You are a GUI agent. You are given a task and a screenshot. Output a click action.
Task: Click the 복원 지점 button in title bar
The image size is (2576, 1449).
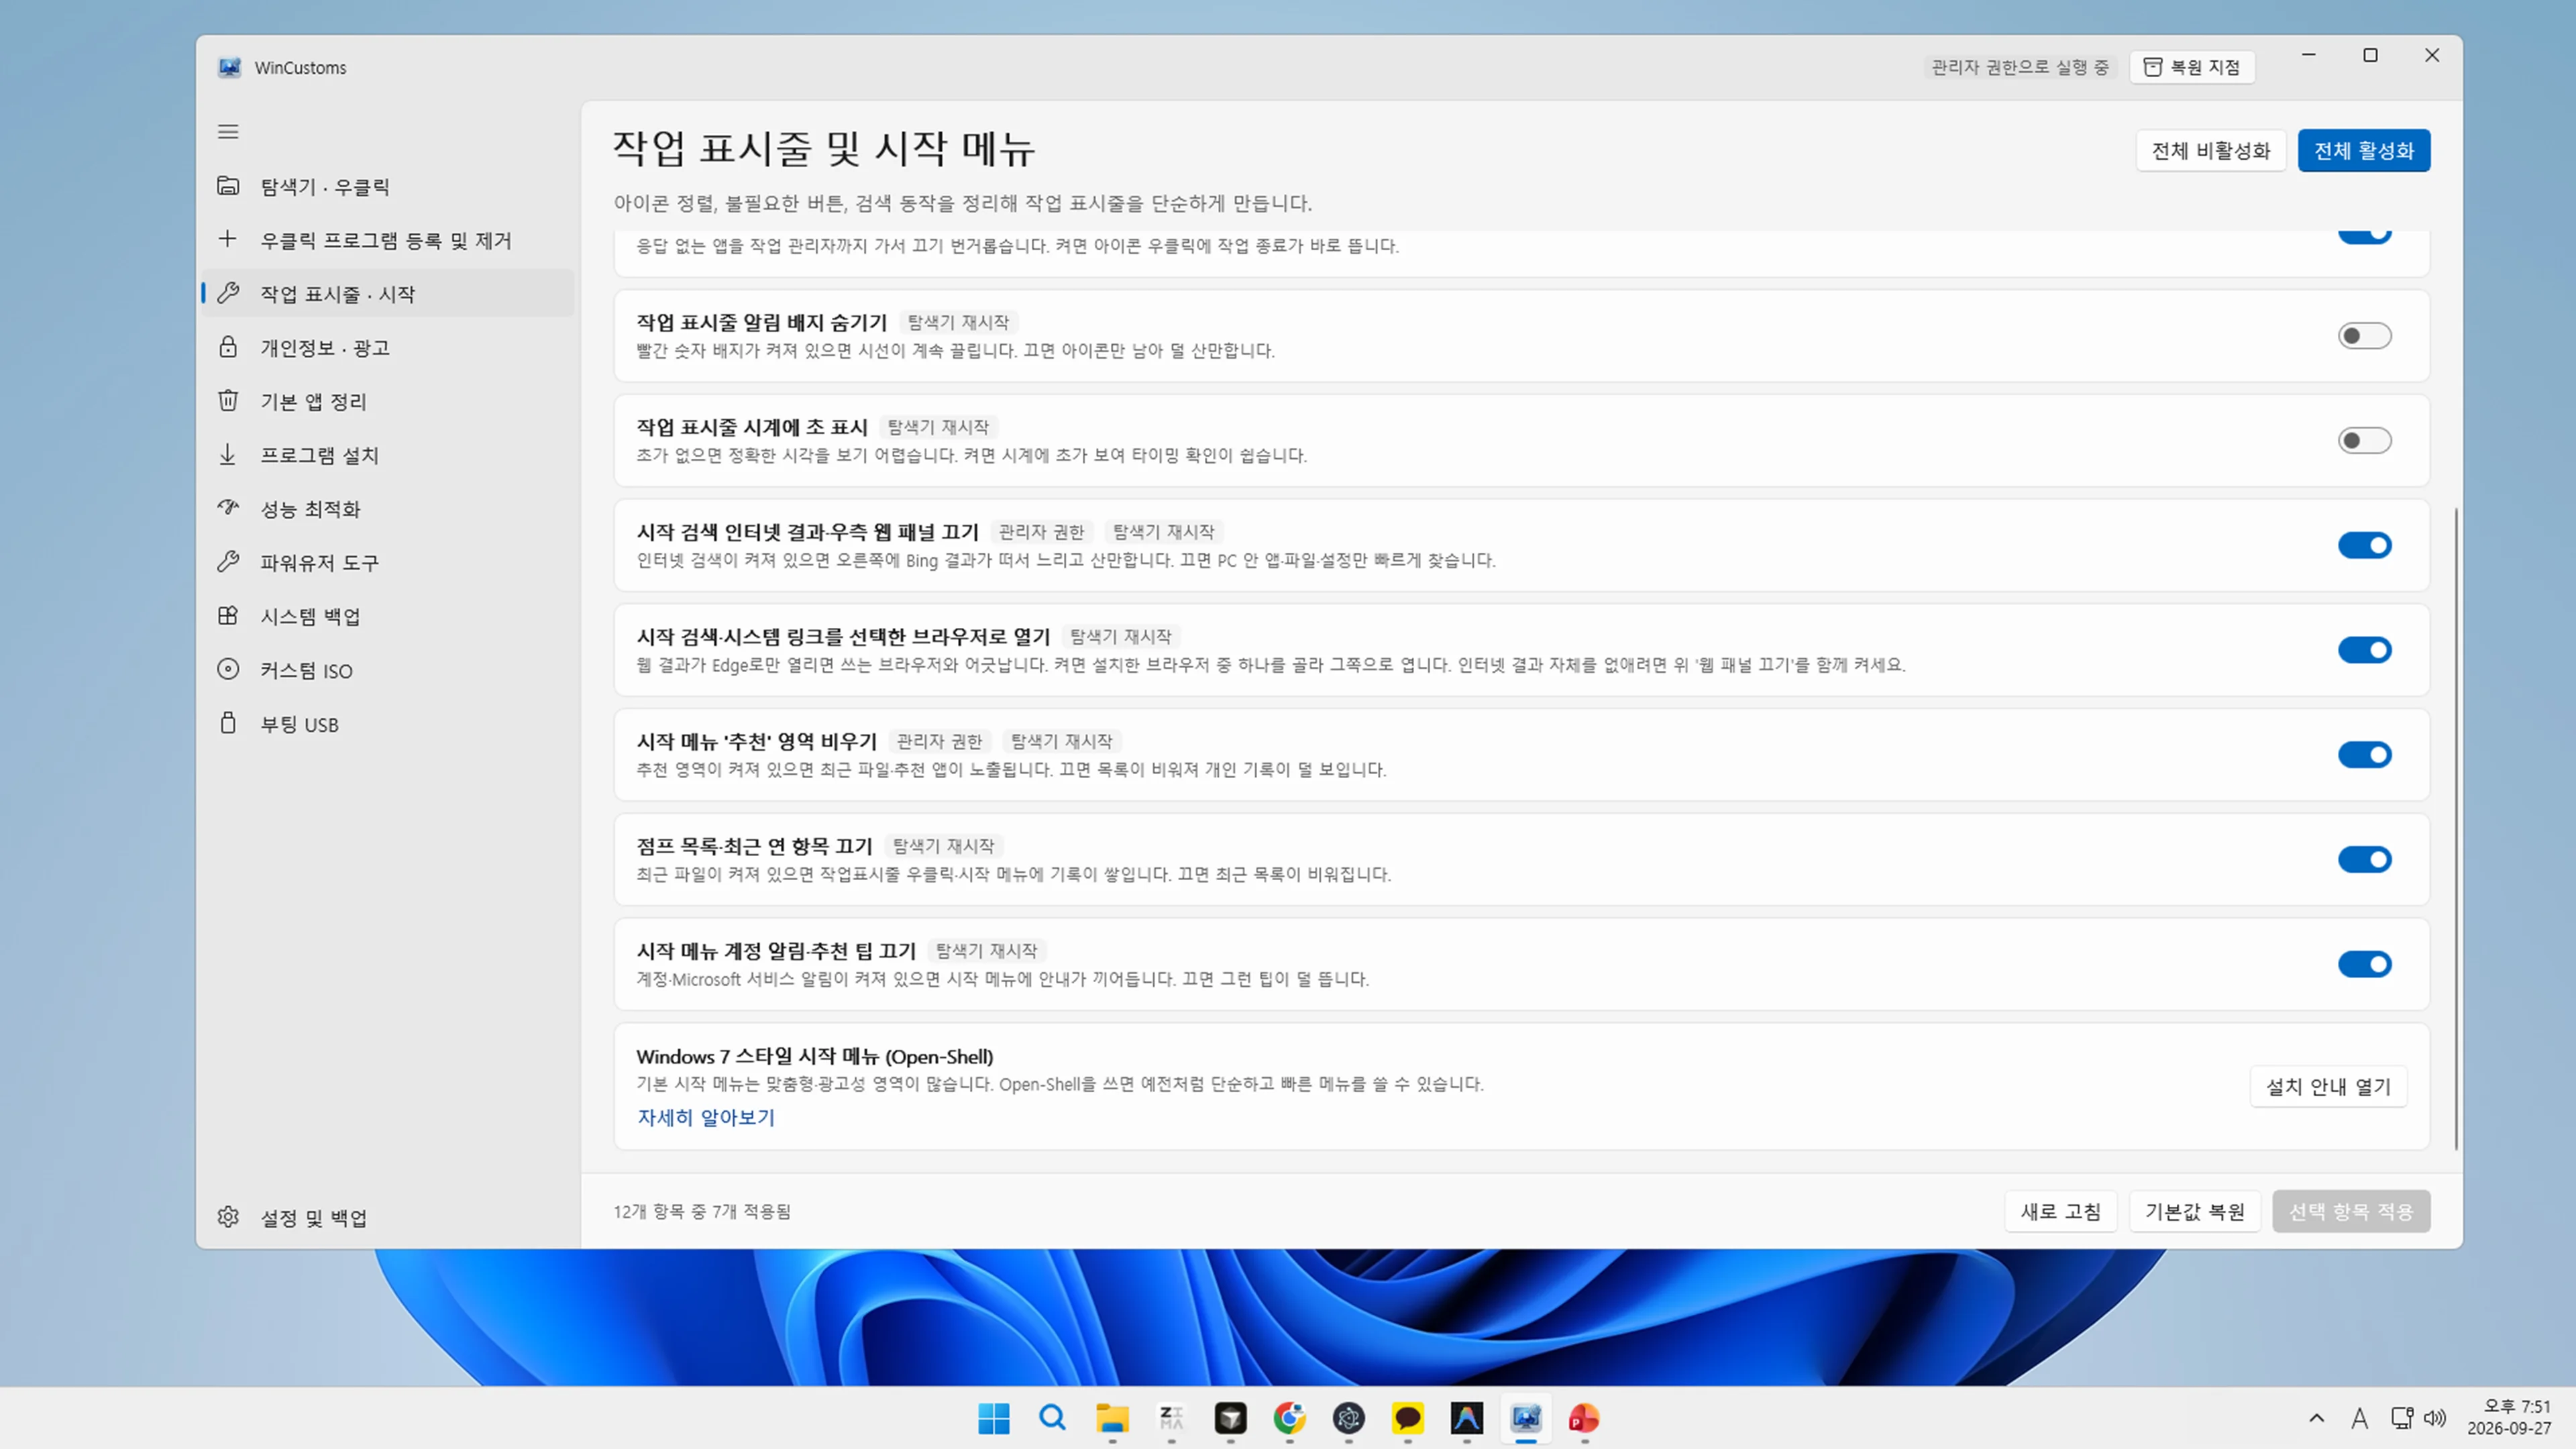pyautogui.click(x=2191, y=67)
